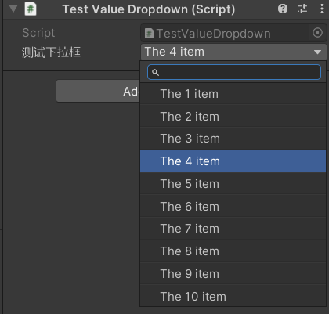Focus the dropdown search input field
329x314 pixels.
point(234,72)
